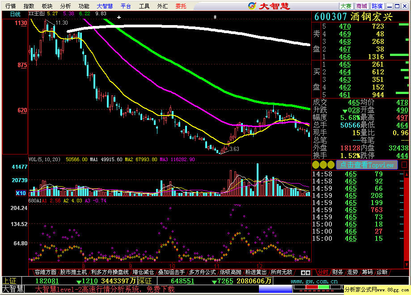Click the first yellow circle indicator

[x=316, y=165]
